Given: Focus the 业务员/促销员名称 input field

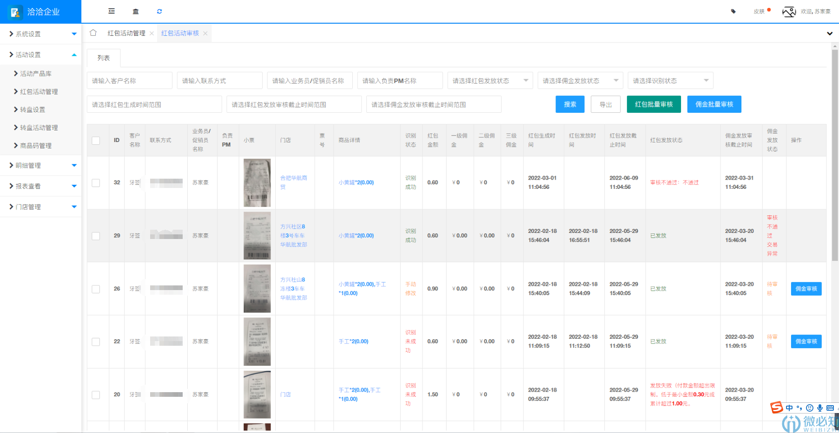Looking at the screenshot, I should click(310, 80).
